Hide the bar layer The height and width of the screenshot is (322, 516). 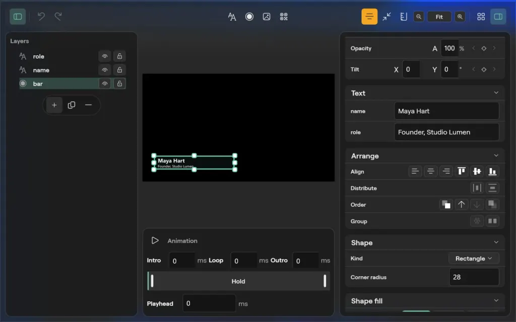(105, 84)
